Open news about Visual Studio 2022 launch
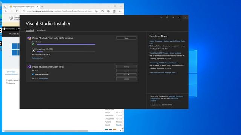241x135 pixels. click(167, 42)
